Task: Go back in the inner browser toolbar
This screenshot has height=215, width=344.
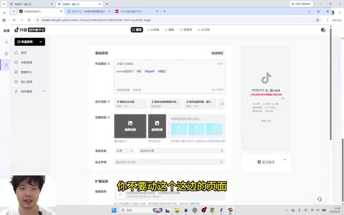Action: click(x=14, y=20)
